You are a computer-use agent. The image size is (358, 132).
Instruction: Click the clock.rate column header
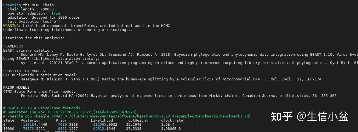(x=172, y=120)
